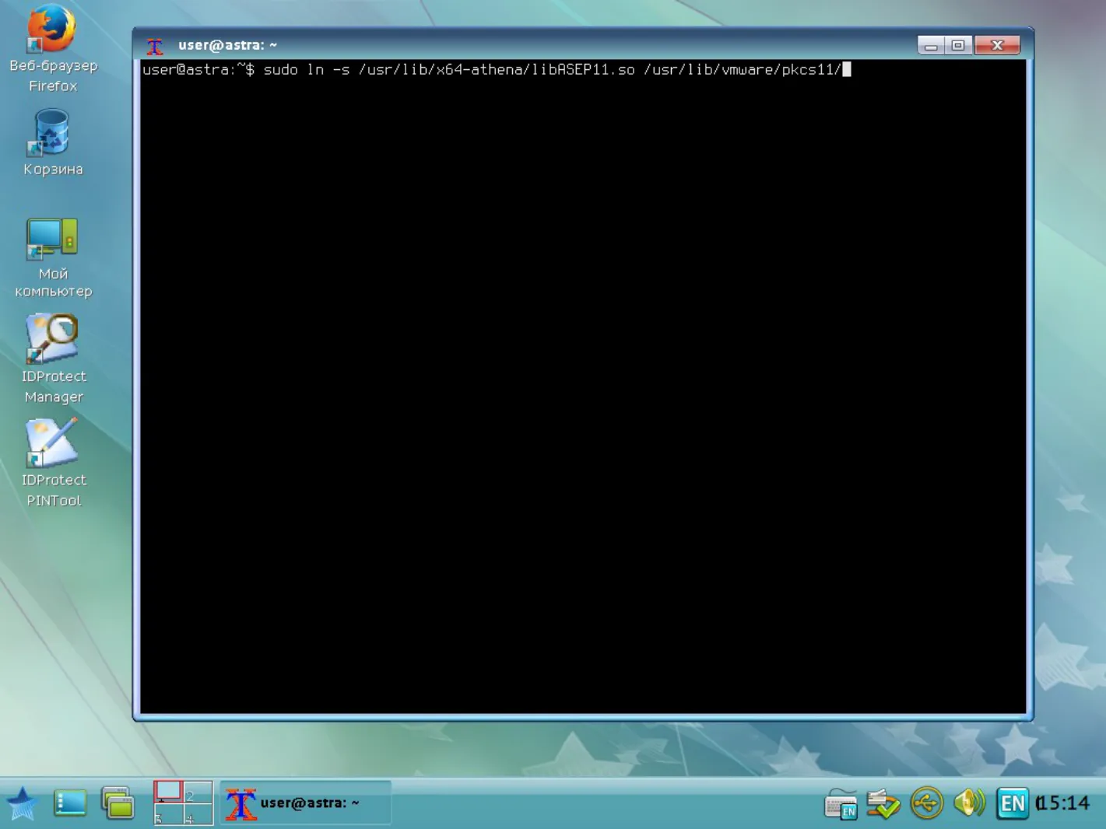Viewport: 1106px width, 829px height.
Task: Switch to virtual desktop 2 in pager
Action: [198, 792]
